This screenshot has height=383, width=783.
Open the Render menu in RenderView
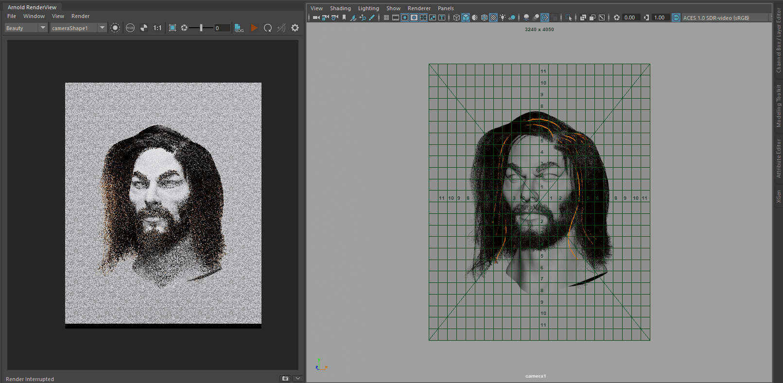80,16
